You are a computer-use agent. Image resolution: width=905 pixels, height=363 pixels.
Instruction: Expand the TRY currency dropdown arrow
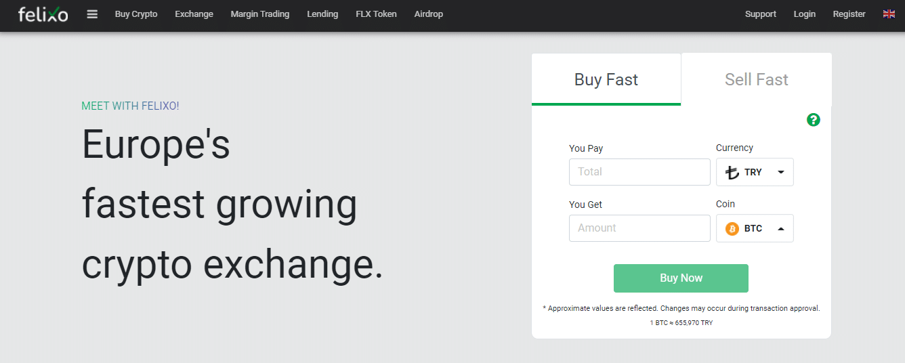coord(781,172)
